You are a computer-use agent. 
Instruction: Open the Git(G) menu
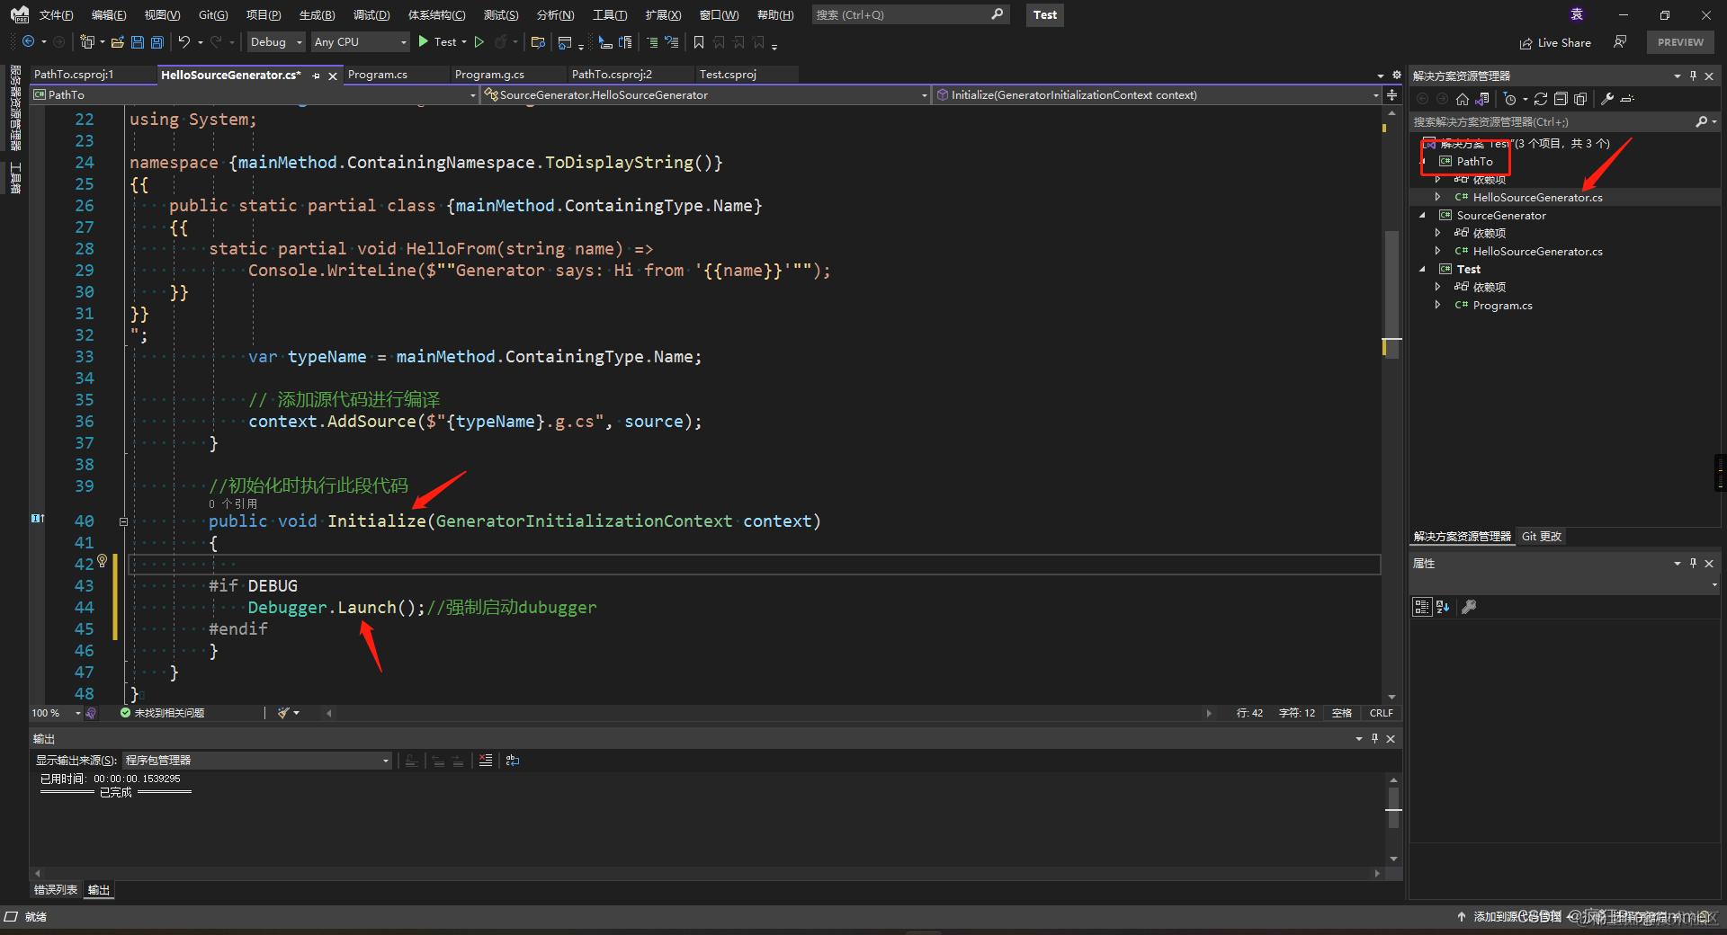pos(213,15)
